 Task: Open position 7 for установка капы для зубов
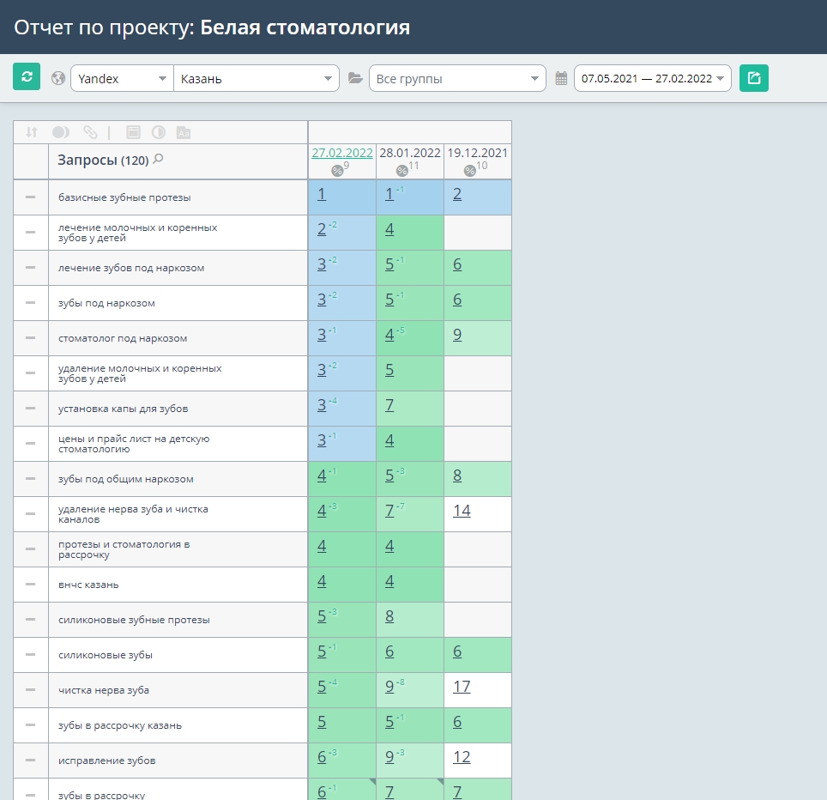pyautogui.click(x=389, y=405)
